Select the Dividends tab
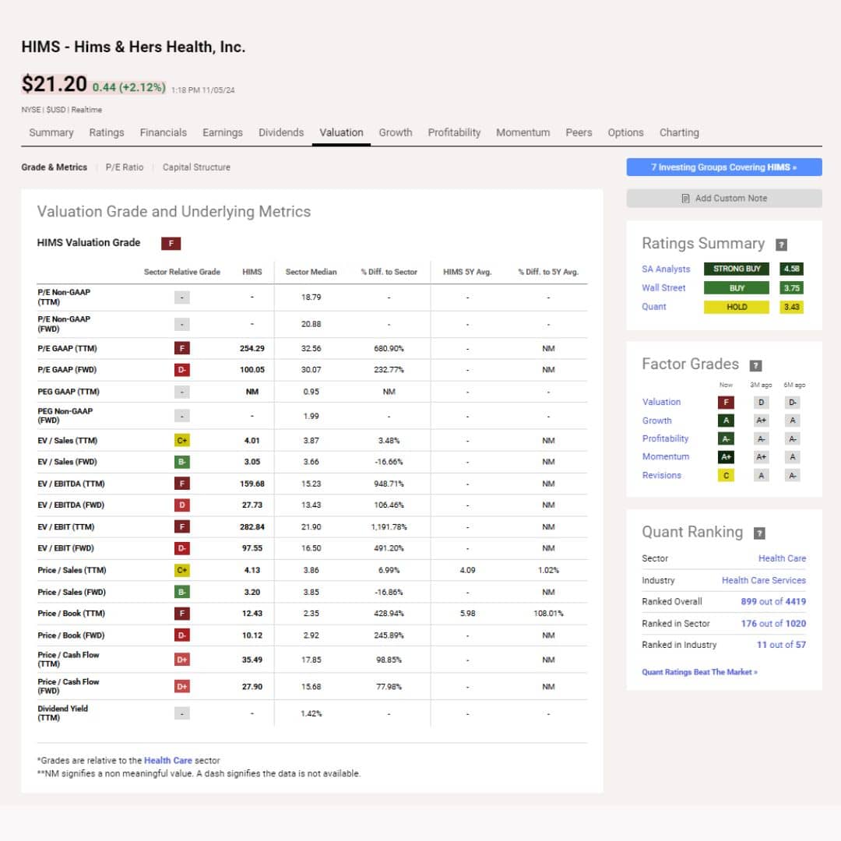The image size is (841, 841). 281,132
